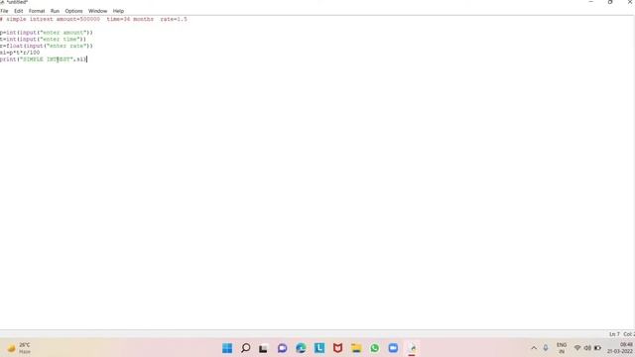
Task: Click the battery tray icon
Action: [x=597, y=348]
